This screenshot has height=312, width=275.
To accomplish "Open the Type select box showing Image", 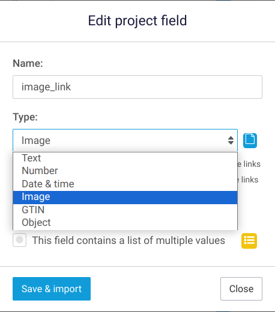I will click(x=125, y=140).
